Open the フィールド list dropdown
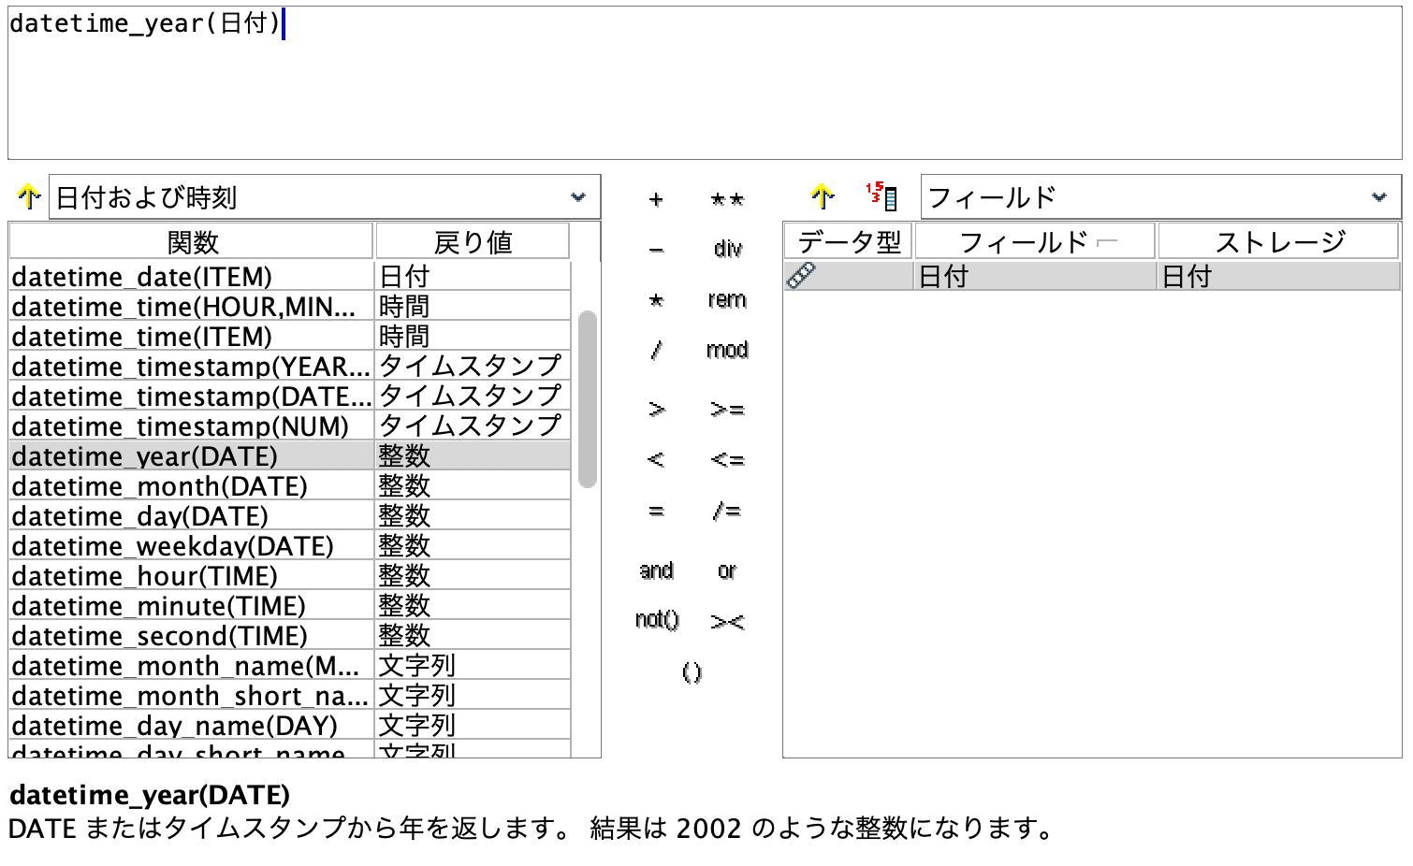The width and height of the screenshot is (1413, 866). (x=1378, y=196)
